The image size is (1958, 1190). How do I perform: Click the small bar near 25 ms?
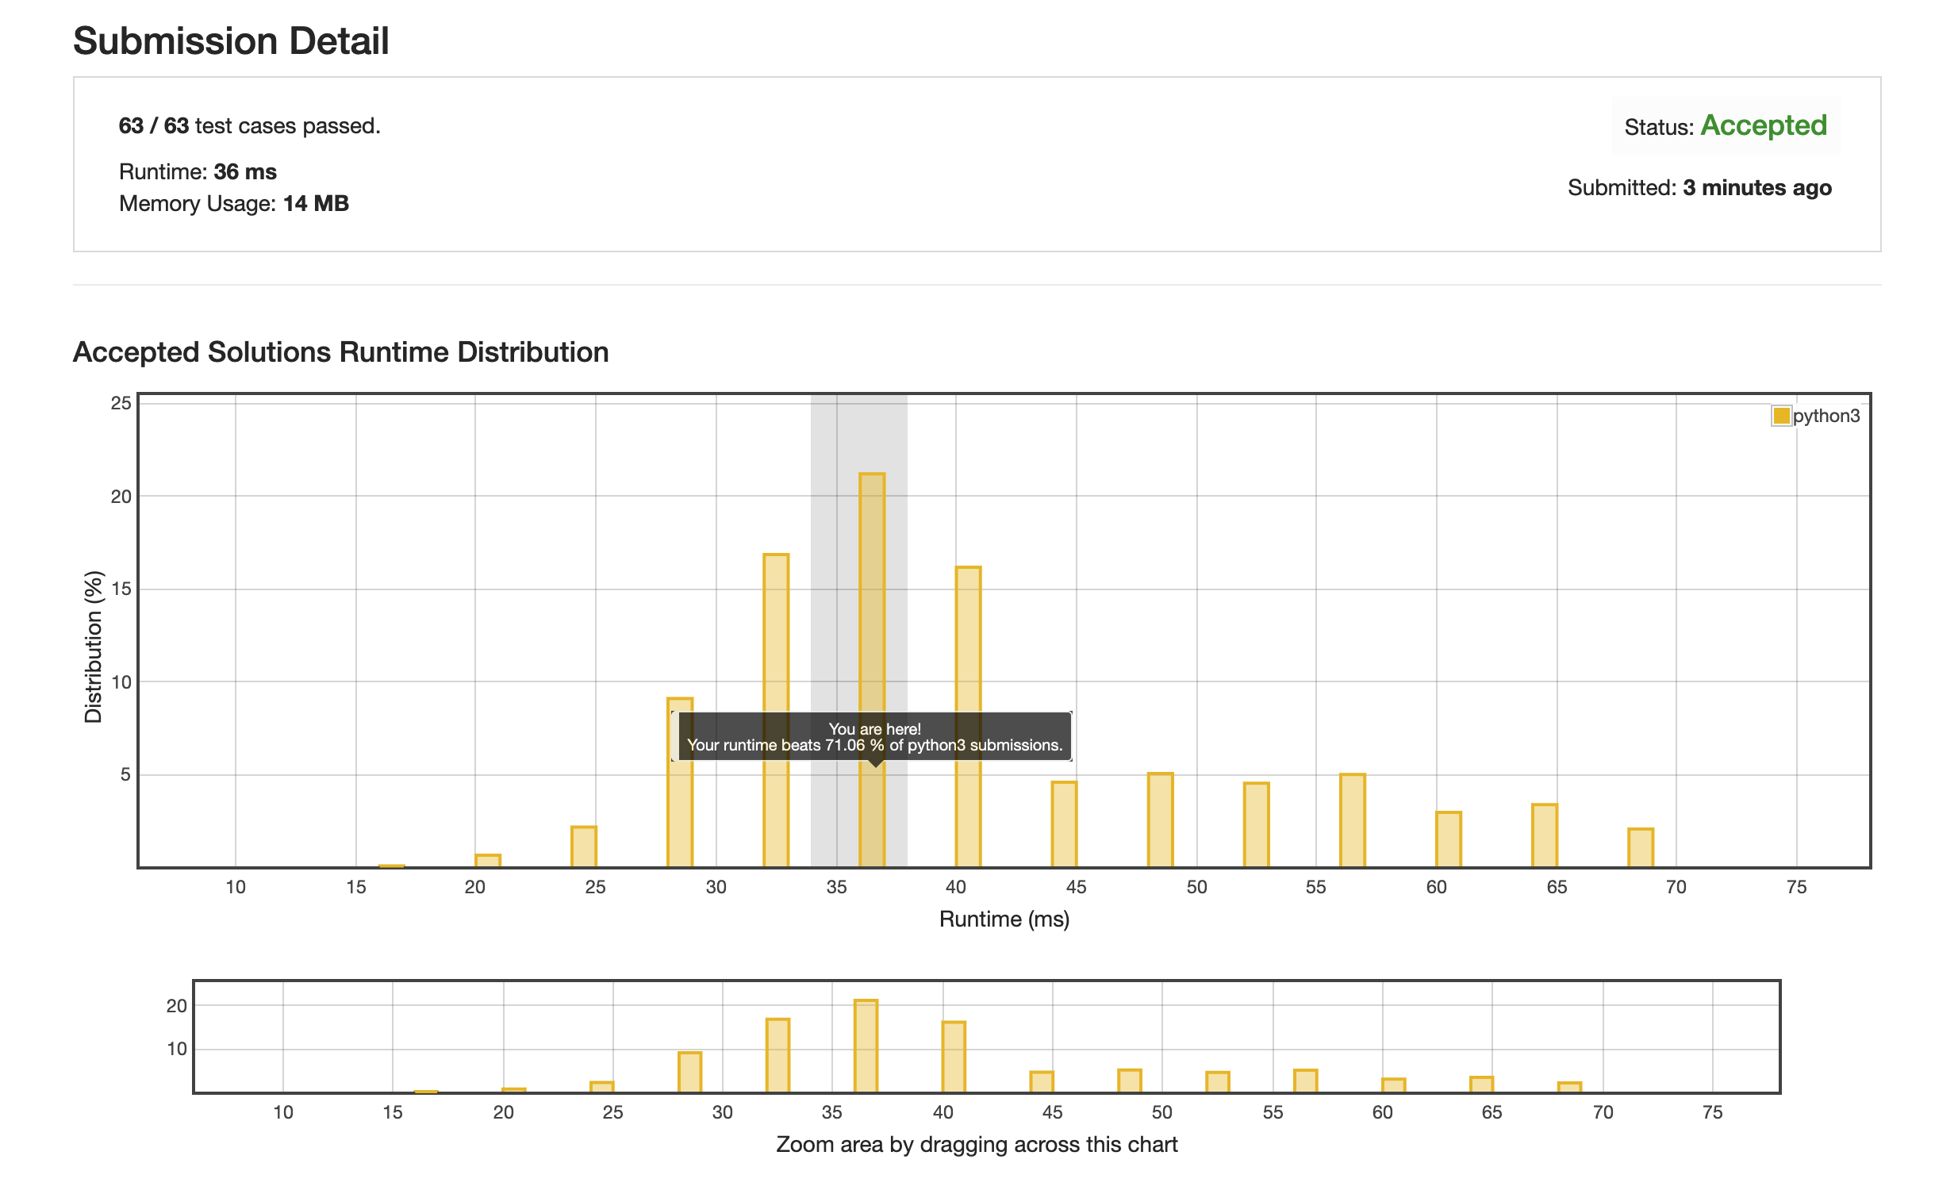coord(583,846)
